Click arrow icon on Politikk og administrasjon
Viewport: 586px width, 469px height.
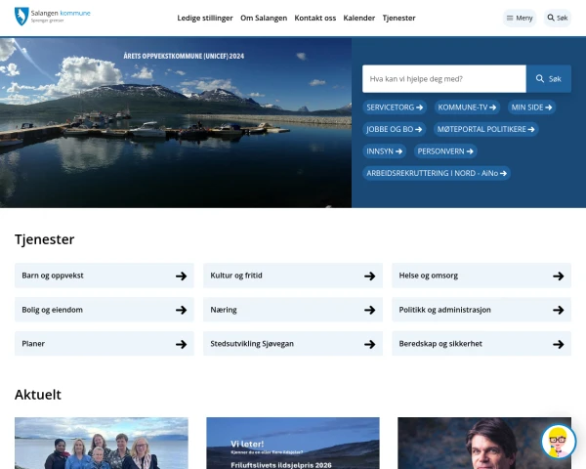tap(559, 310)
